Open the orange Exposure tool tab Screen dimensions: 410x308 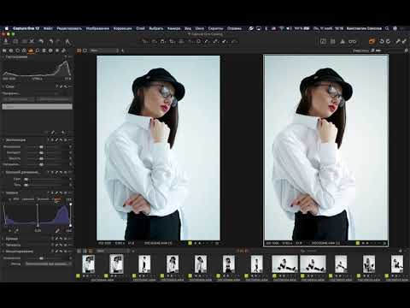click(x=31, y=50)
